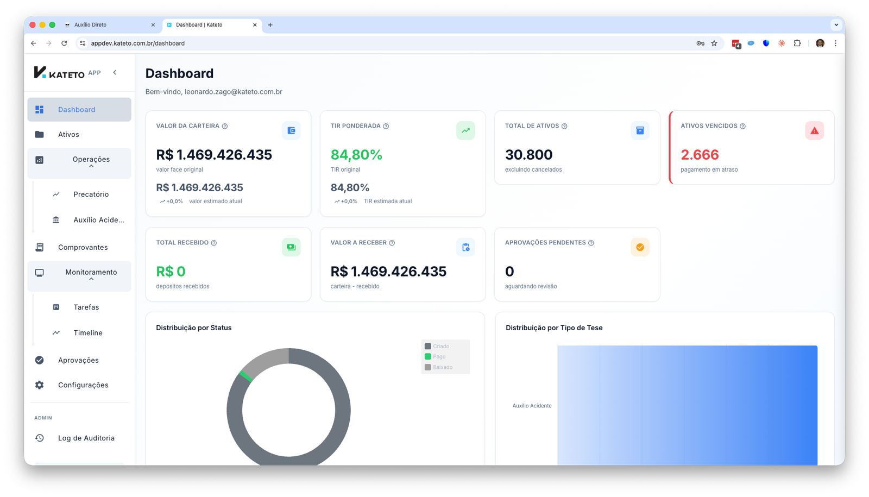Click the wallet icon in Valor da Carteira card
Viewport: 869px width, 497px height.
pyautogui.click(x=291, y=130)
